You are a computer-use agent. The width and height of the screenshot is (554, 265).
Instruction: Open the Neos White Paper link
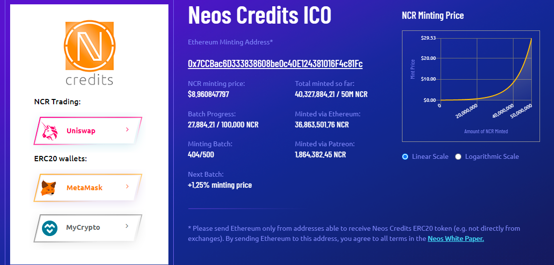[456, 238]
